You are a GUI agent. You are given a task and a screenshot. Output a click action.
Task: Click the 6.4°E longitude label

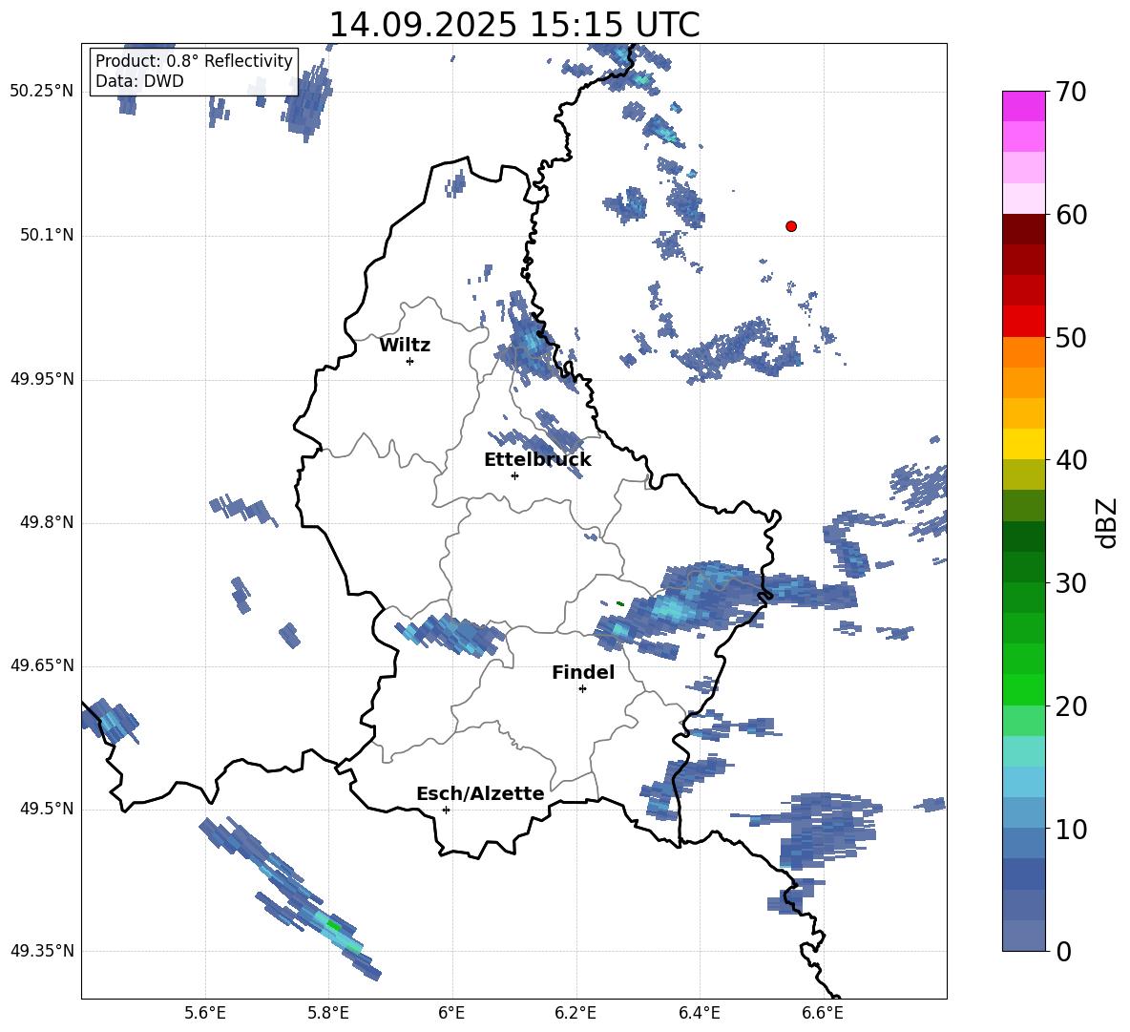[699, 1014]
